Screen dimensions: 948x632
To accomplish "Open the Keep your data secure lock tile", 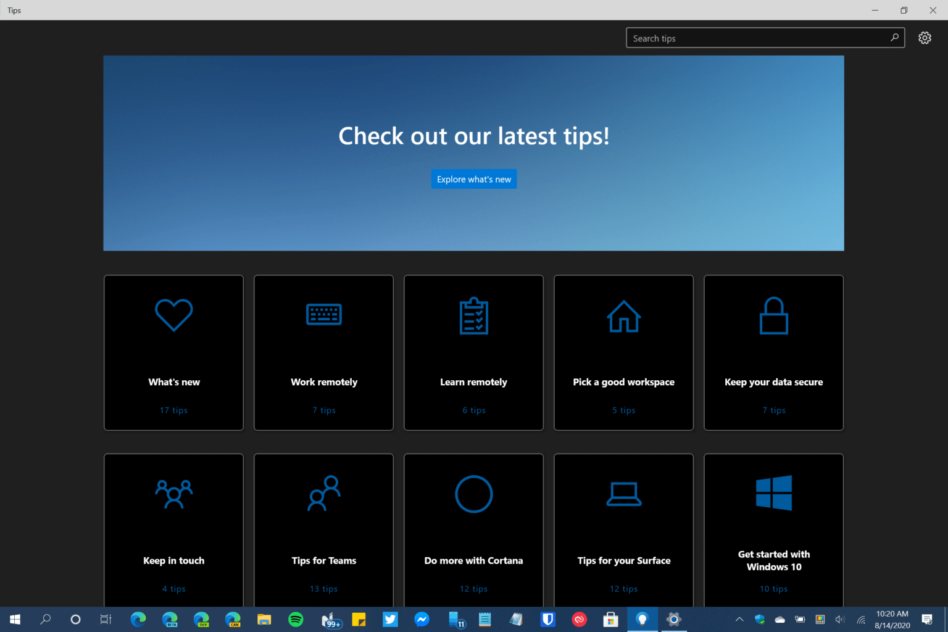I will 773,352.
